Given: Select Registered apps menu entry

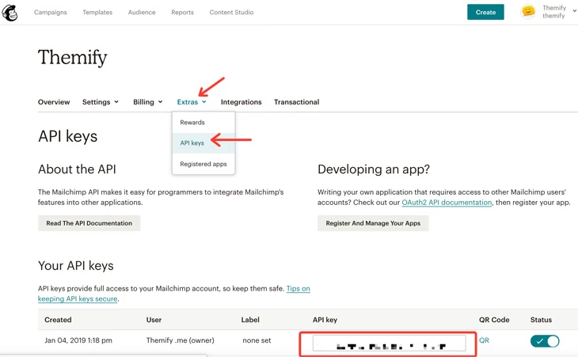Looking at the screenshot, I should 203,164.
